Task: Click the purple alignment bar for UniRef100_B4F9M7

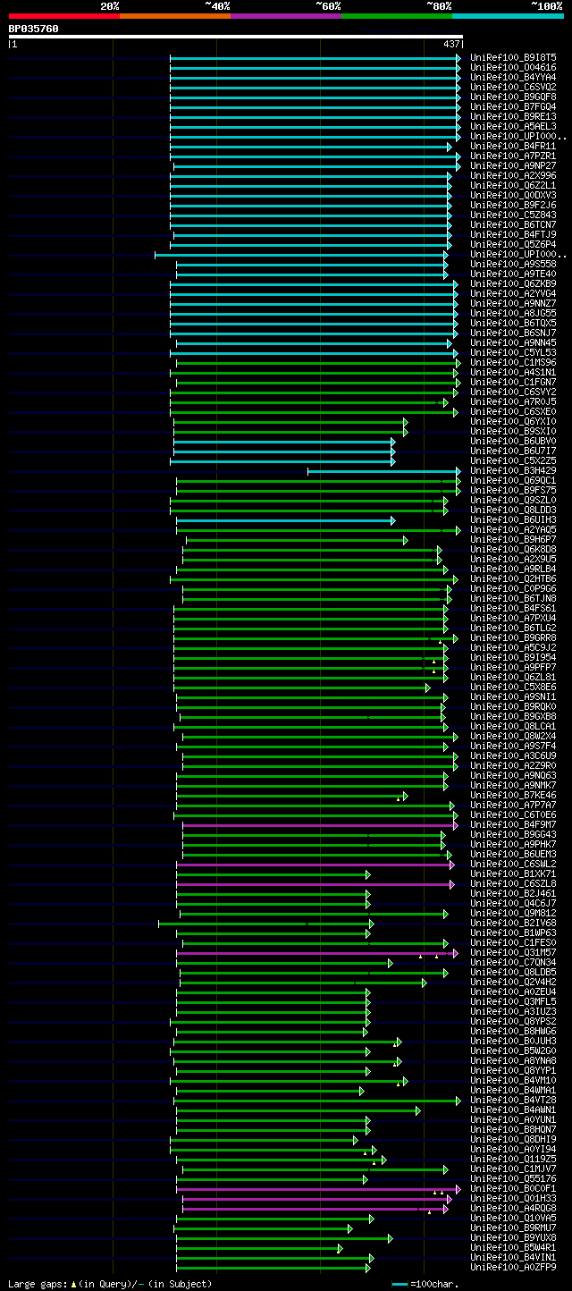Action: click(320, 825)
